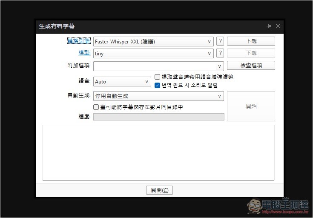Open help for 轉換引擎 engine
The image size is (313, 218).
220,41
